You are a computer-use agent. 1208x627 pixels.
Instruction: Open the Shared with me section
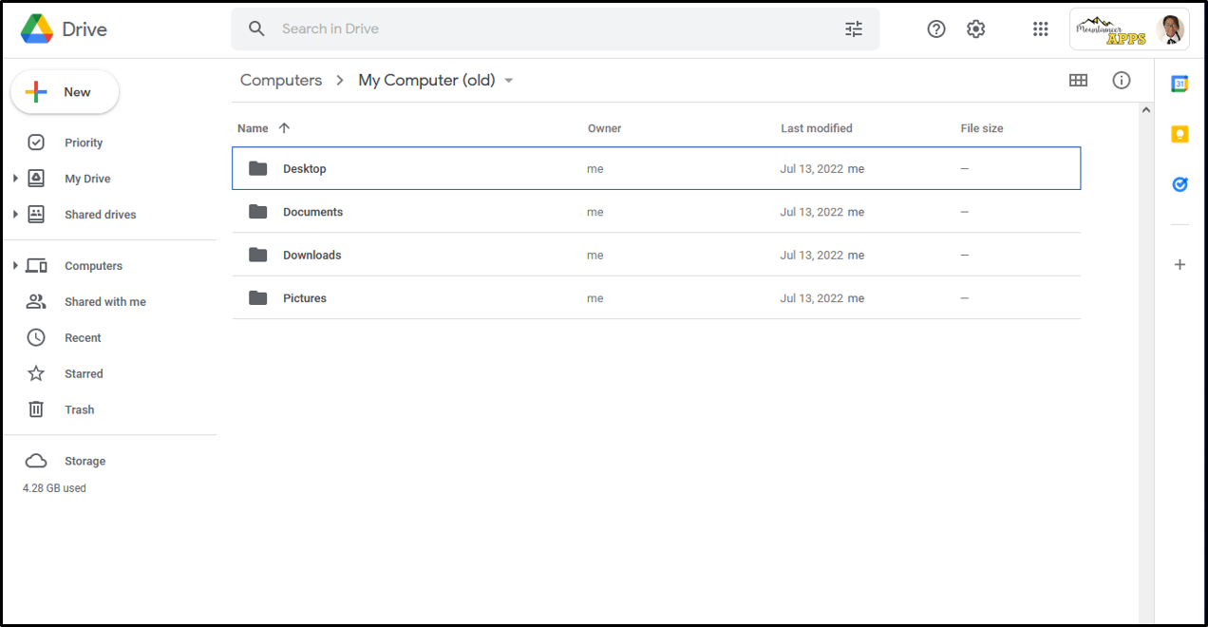click(104, 301)
